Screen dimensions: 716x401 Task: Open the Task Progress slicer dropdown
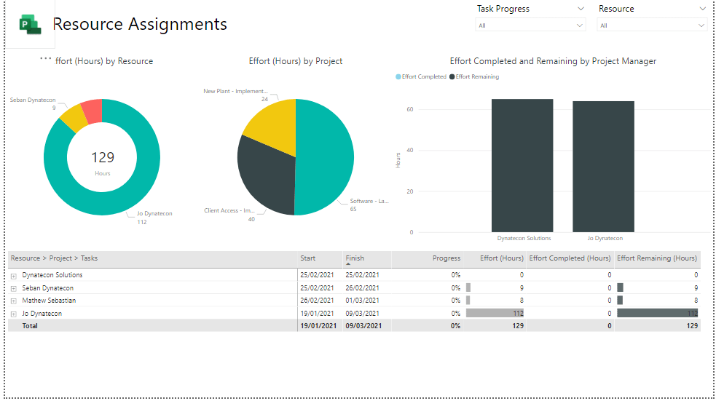(x=580, y=25)
